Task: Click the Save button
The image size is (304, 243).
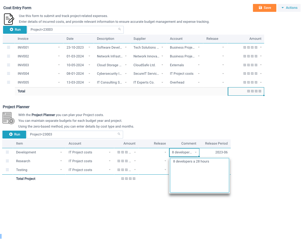Action: 264,8
